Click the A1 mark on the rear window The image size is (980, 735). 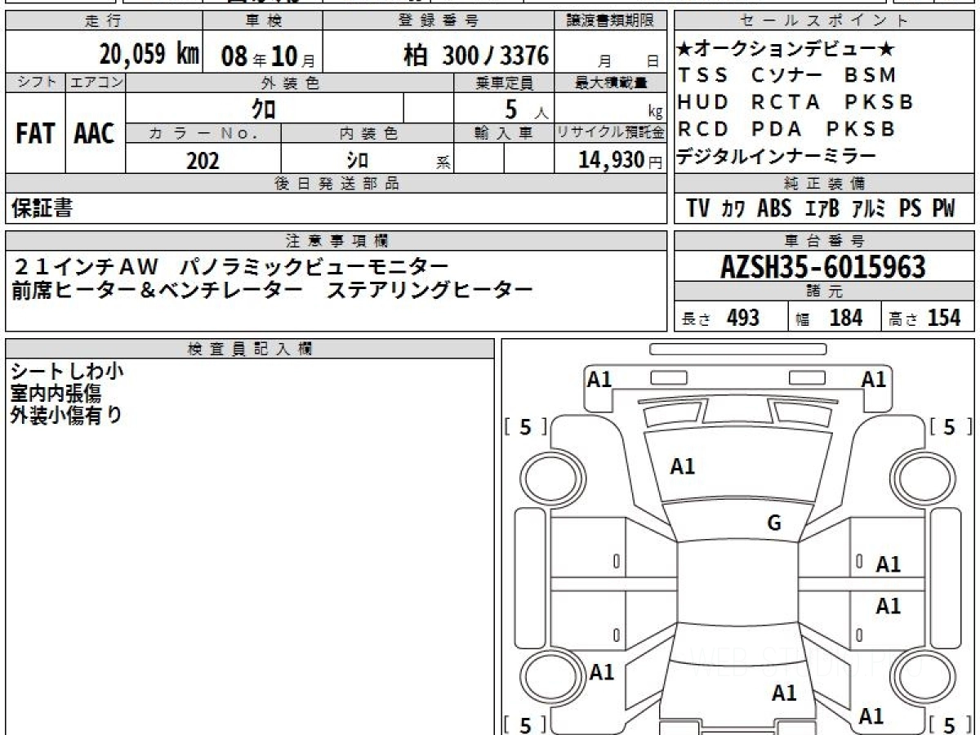pyautogui.click(x=784, y=693)
